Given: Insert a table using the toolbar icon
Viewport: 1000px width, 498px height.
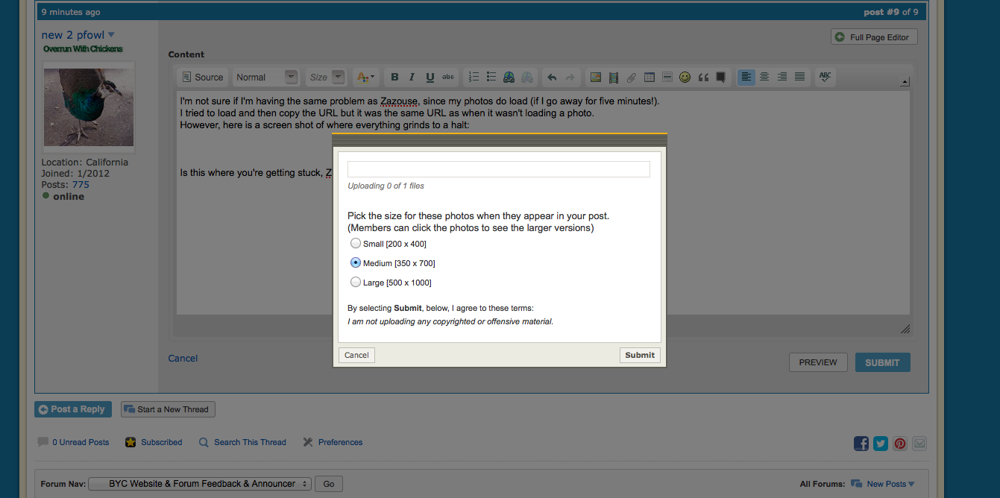Looking at the screenshot, I should click(x=649, y=77).
